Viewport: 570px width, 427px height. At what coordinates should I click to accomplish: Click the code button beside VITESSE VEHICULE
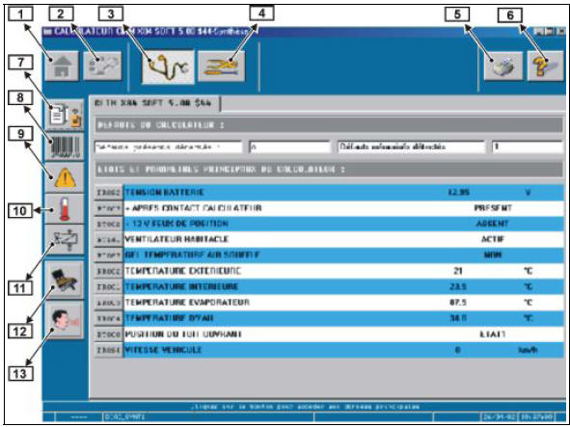pos(108,350)
